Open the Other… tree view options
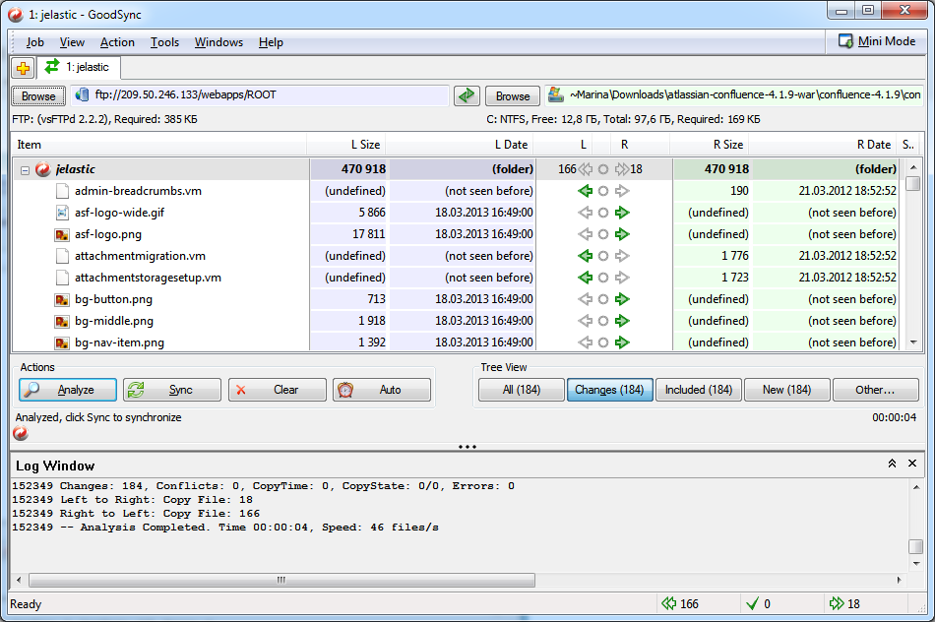Image resolution: width=935 pixels, height=622 pixels. pos(875,390)
